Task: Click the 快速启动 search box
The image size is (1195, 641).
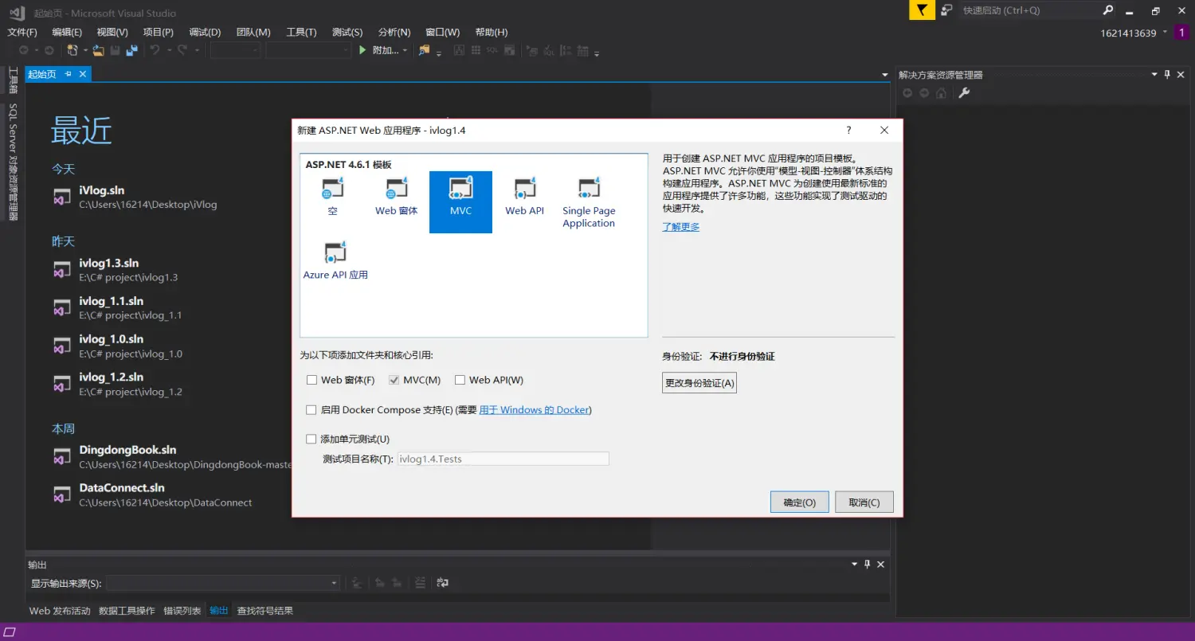Action: pos(1029,10)
